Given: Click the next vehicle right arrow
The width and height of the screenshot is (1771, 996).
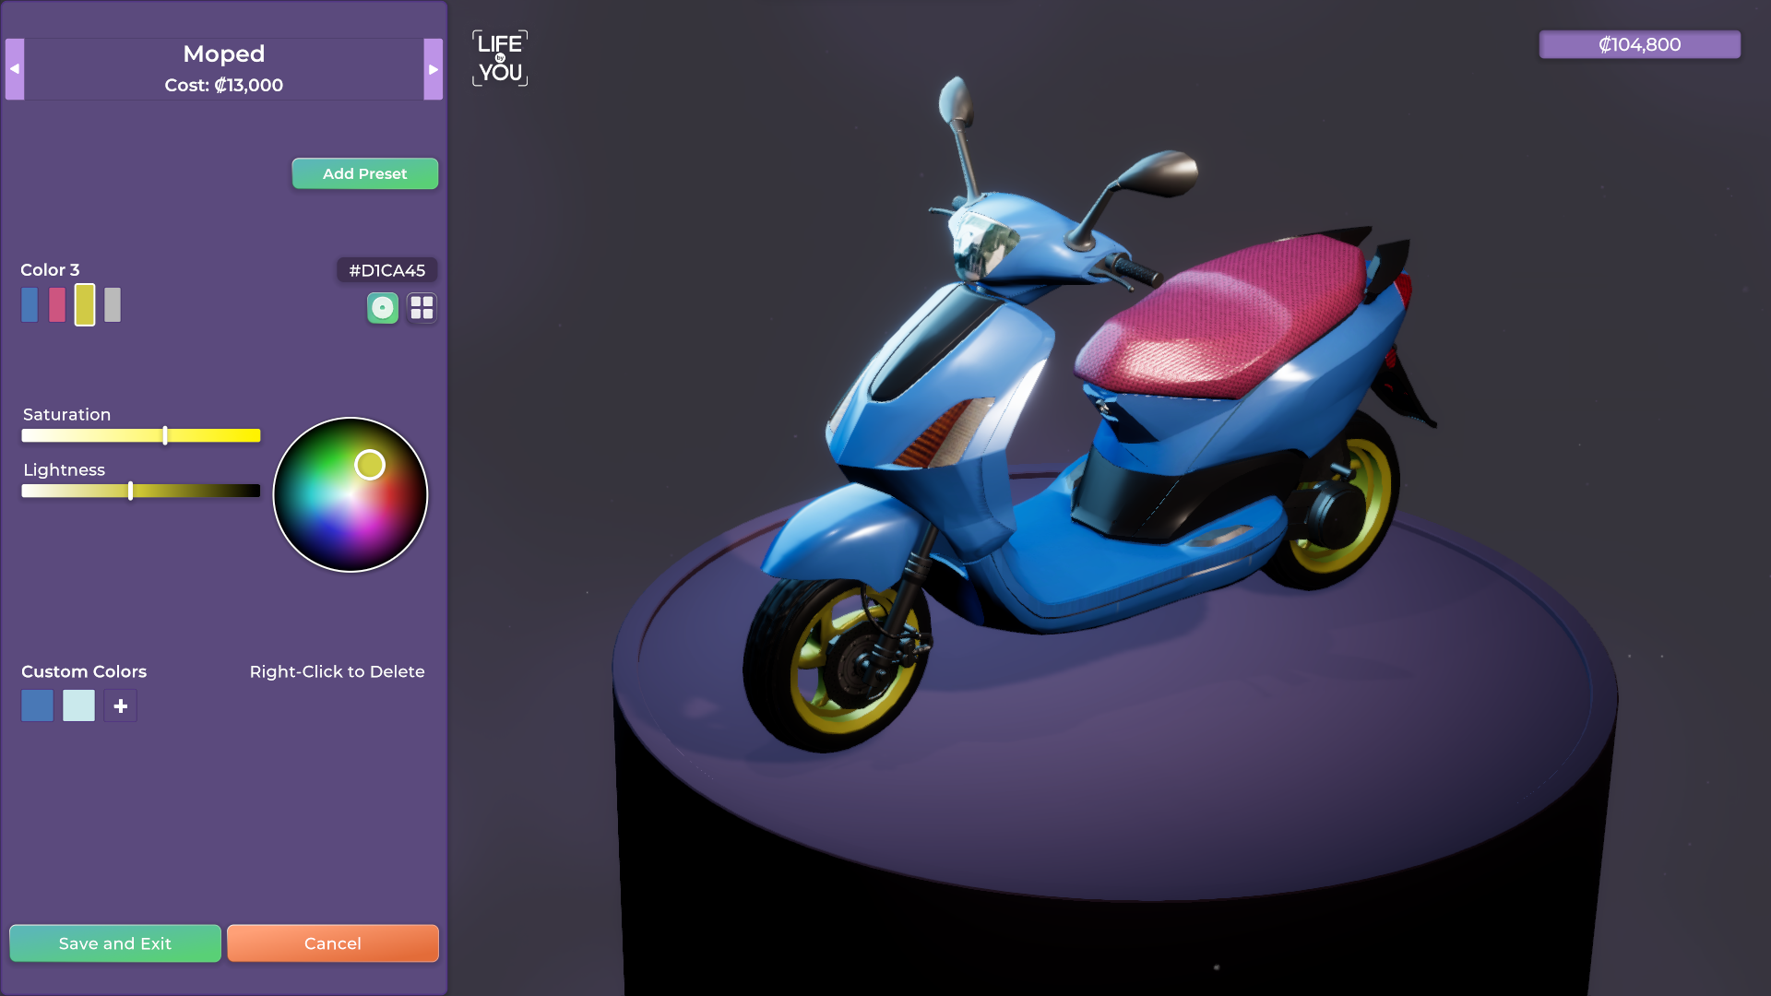Looking at the screenshot, I should pyautogui.click(x=433, y=69).
